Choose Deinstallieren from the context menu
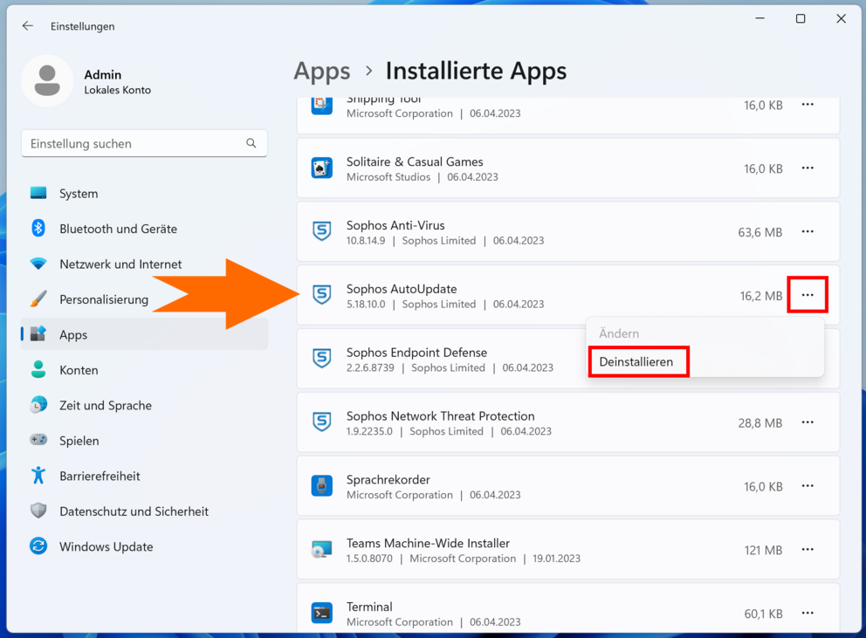The width and height of the screenshot is (866, 638). 636,362
